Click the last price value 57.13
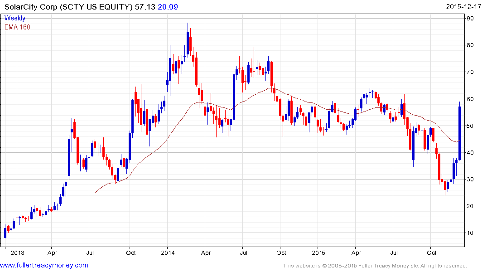The width and height of the screenshot is (487, 272). (145, 7)
